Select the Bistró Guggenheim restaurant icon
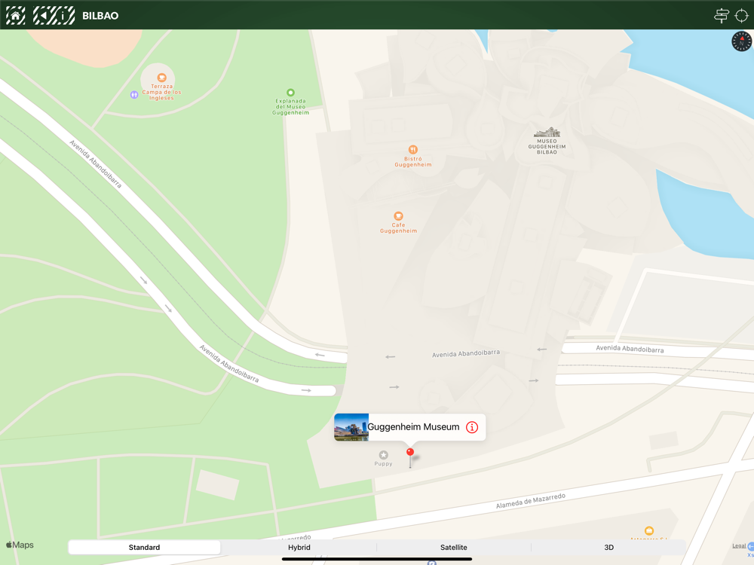 [412, 149]
